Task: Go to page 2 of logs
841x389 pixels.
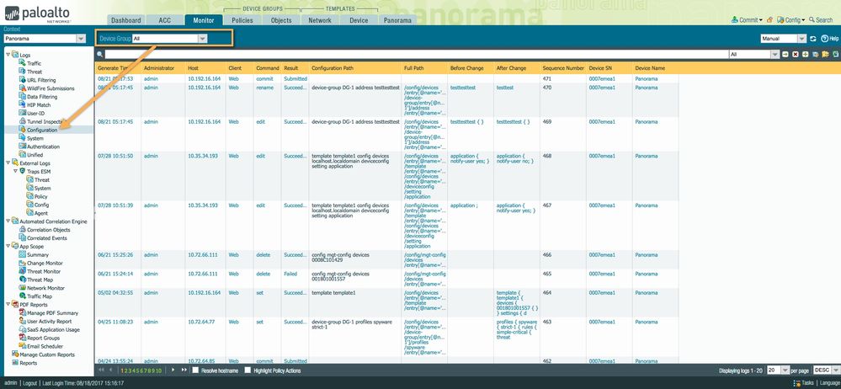Action: point(125,370)
